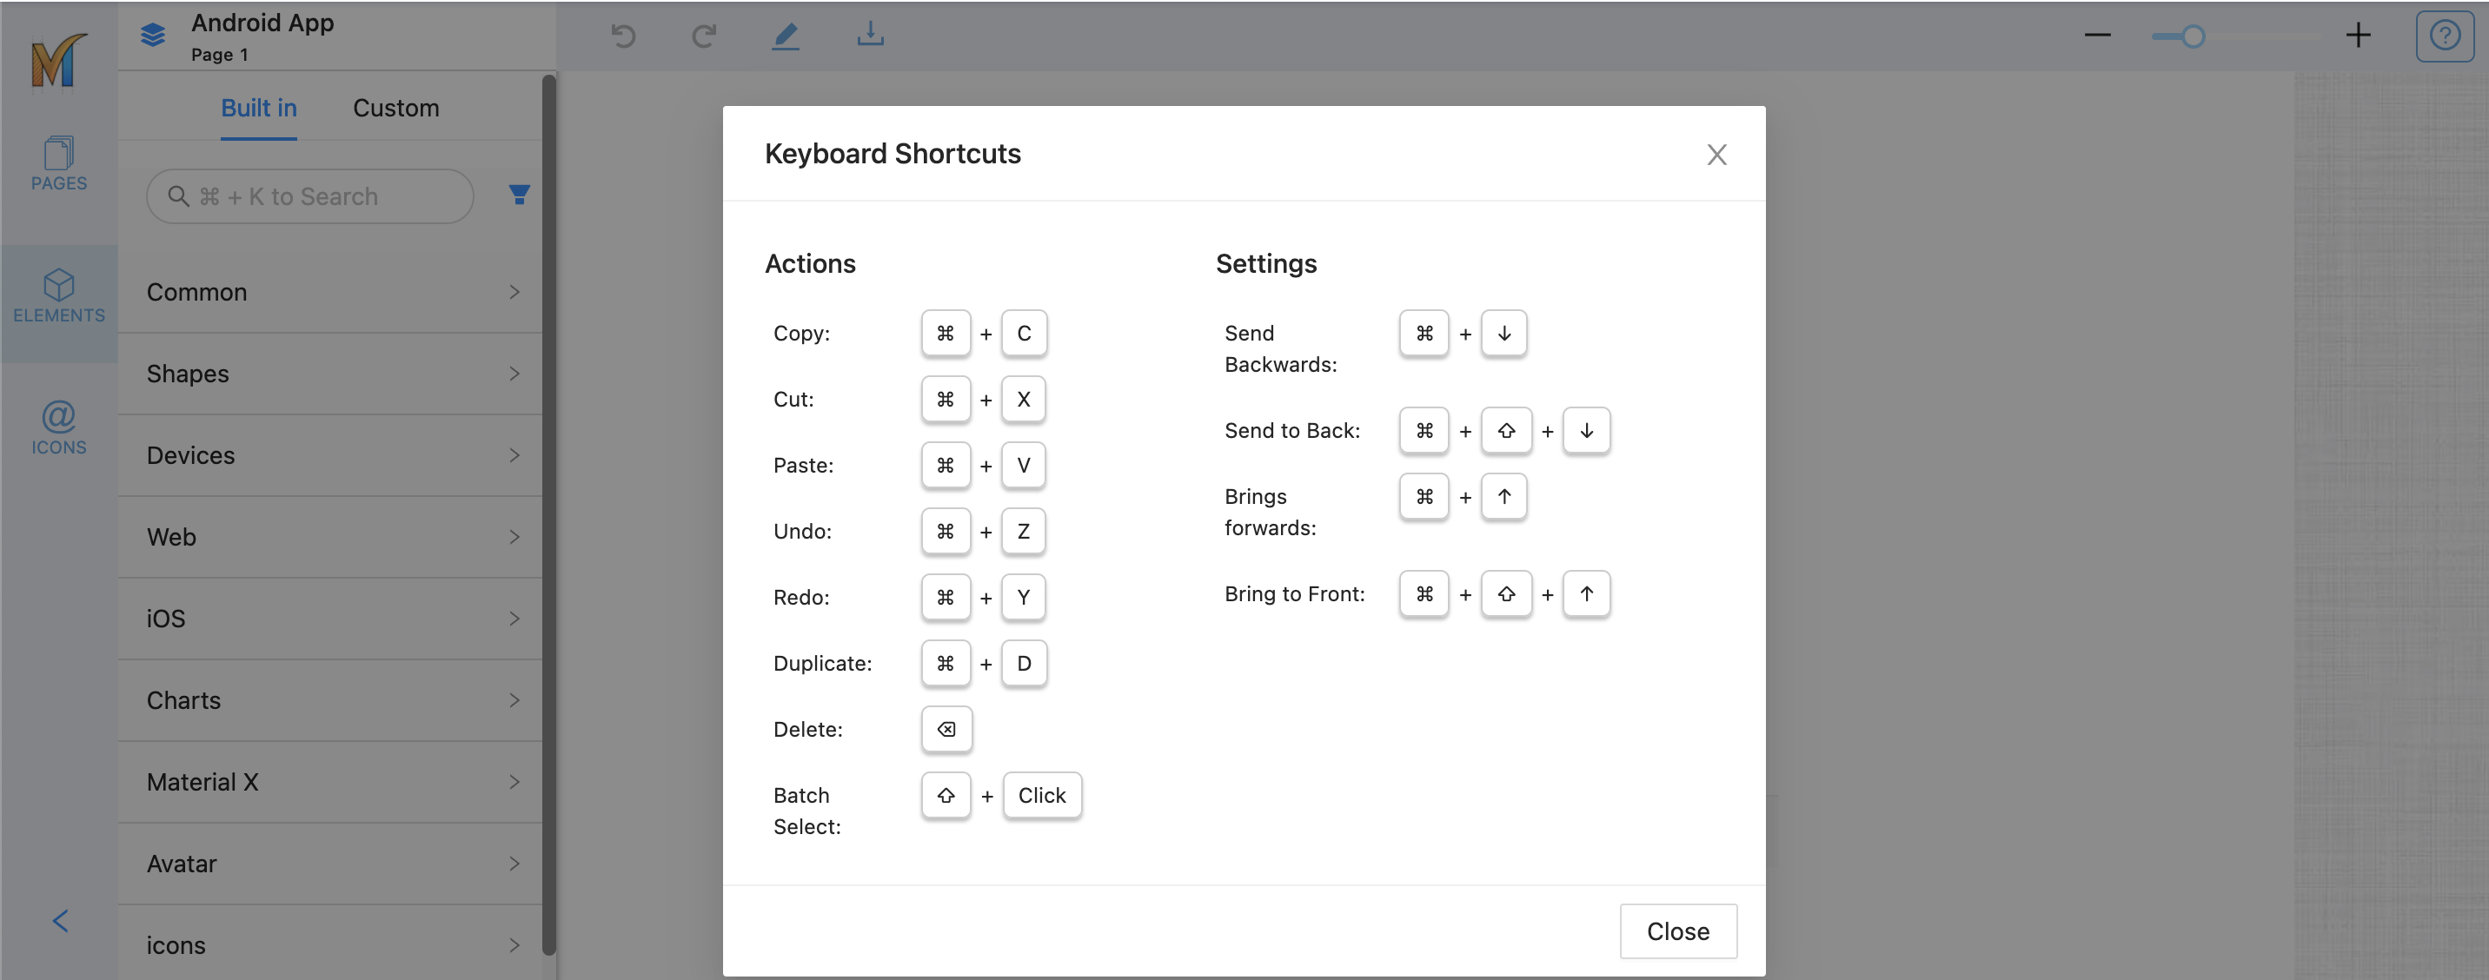Open the Pages sidebar panel

[59, 162]
